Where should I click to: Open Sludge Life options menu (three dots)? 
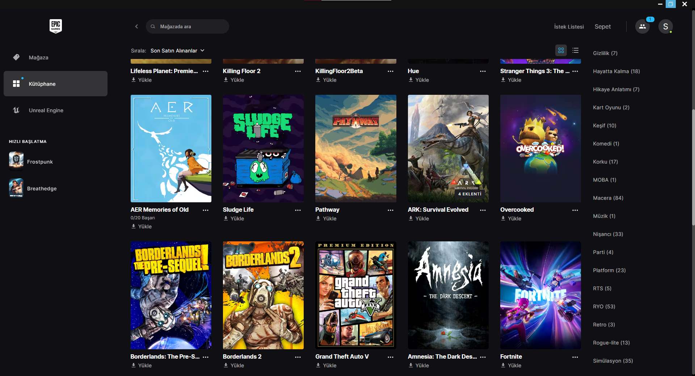pyautogui.click(x=298, y=210)
